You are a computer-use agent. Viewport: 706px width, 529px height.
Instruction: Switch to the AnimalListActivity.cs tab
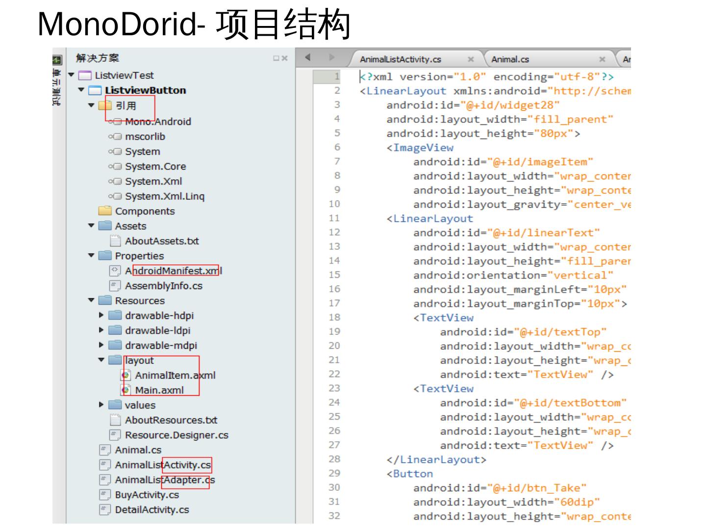point(400,59)
